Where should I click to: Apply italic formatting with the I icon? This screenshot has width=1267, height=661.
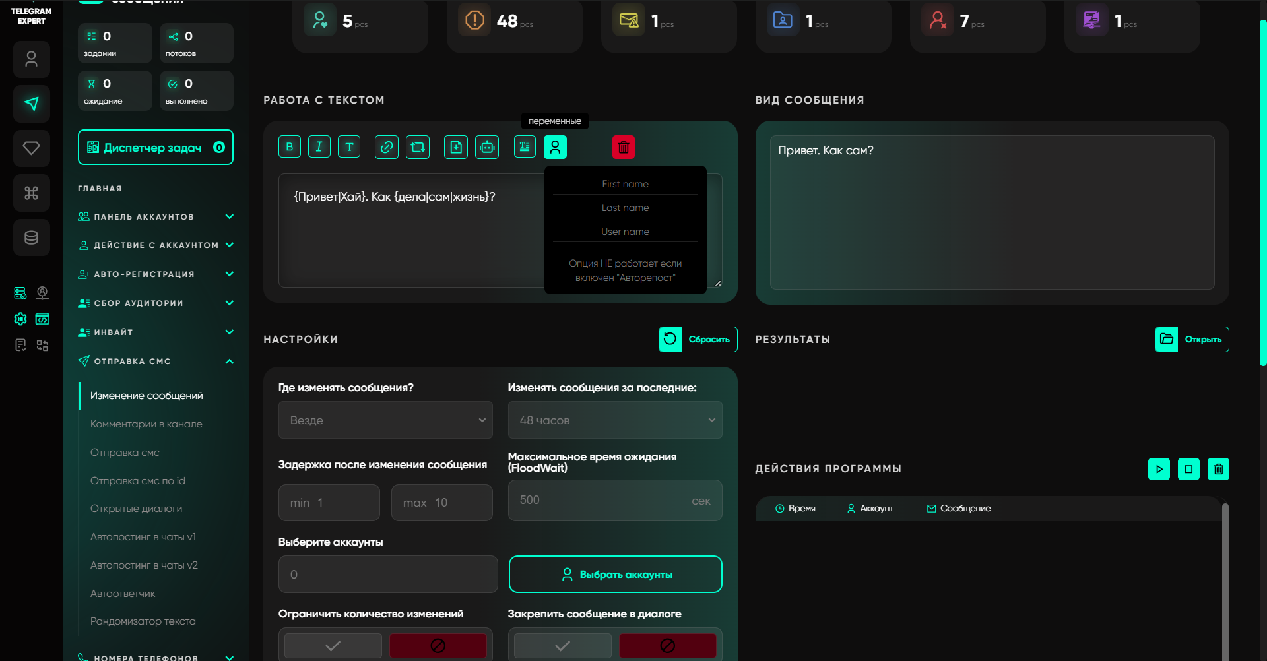pyautogui.click(x=319, y=147)
